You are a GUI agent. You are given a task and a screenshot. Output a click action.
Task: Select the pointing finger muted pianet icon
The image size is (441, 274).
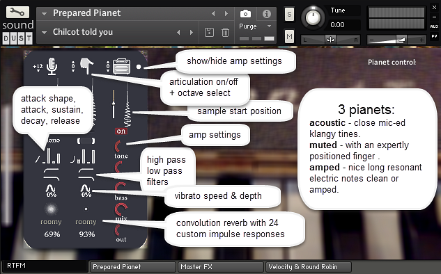(86, 66)
